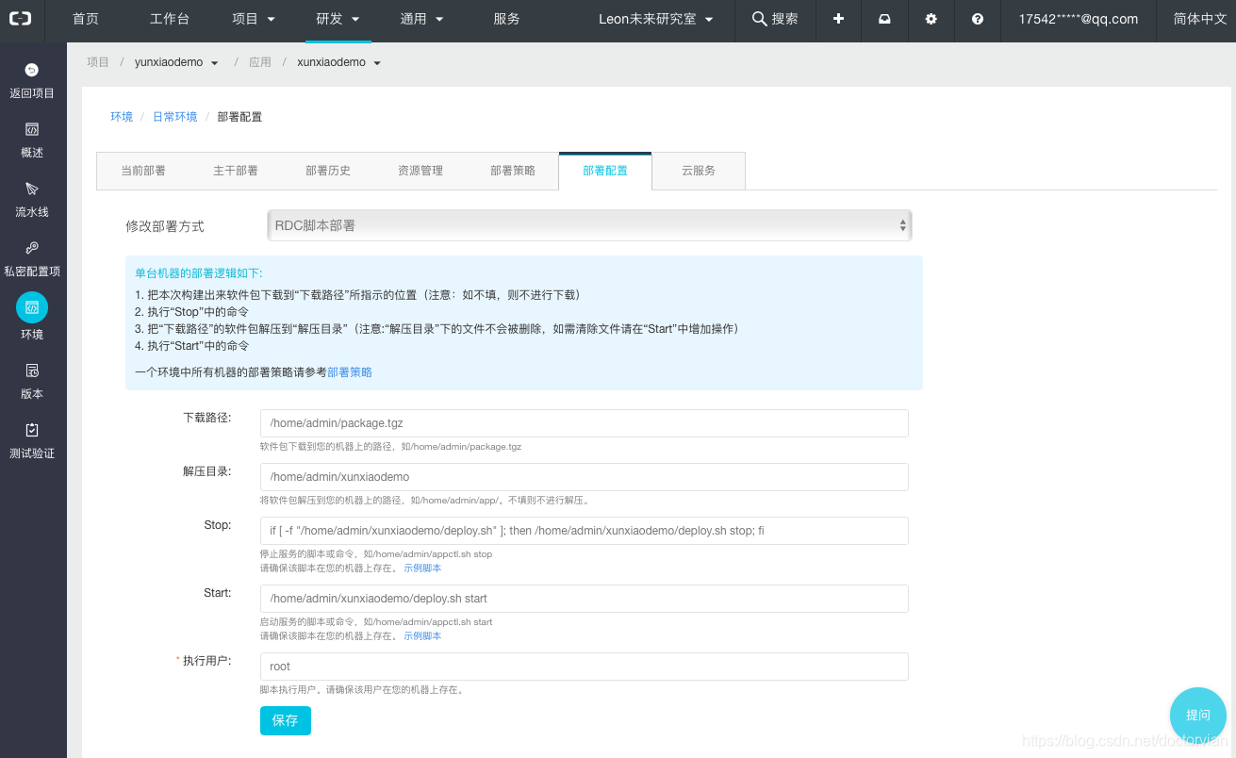Open the 环境 breadcrumb link
1236x758 pixels.
(122, 117)
